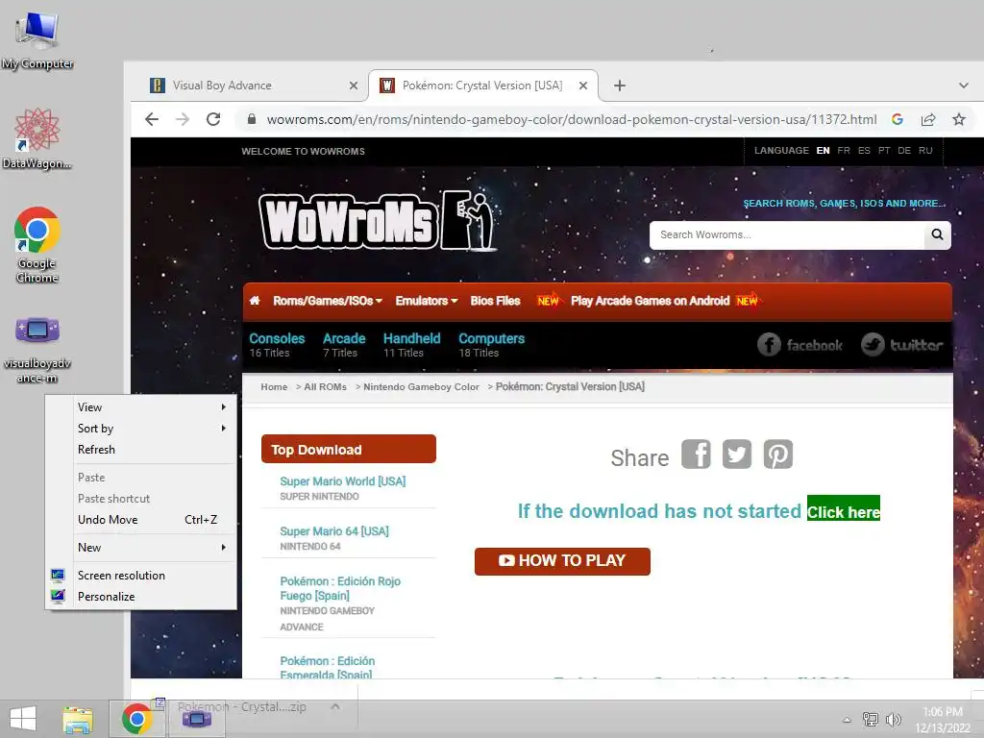Open Play Arcade Games on Android
Screen dimensions: 984x738
coord(651,301)
